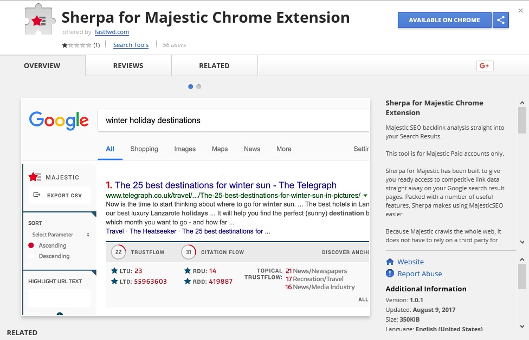529x340 pixels.
Task: Click the LTD value 55963603
Action: [x=151, y=282]
